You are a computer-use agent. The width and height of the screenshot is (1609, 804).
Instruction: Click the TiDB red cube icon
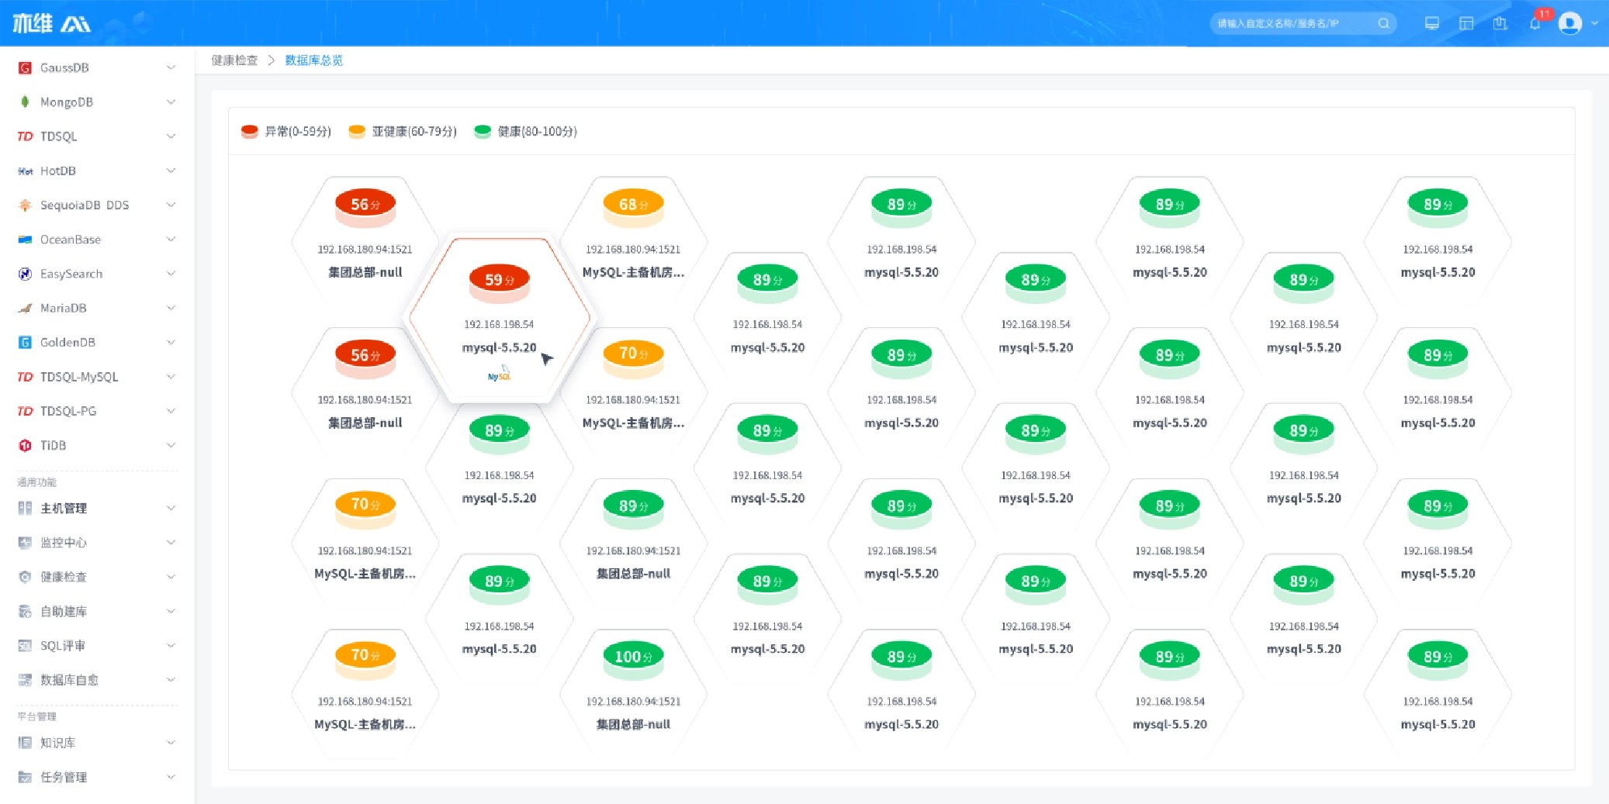25,446
